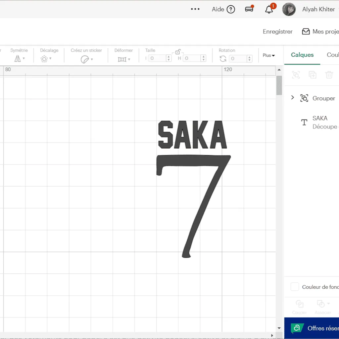Screen dimensions: 339x339
Task: Toggle the size proportions lock icon
Action: 177,52
